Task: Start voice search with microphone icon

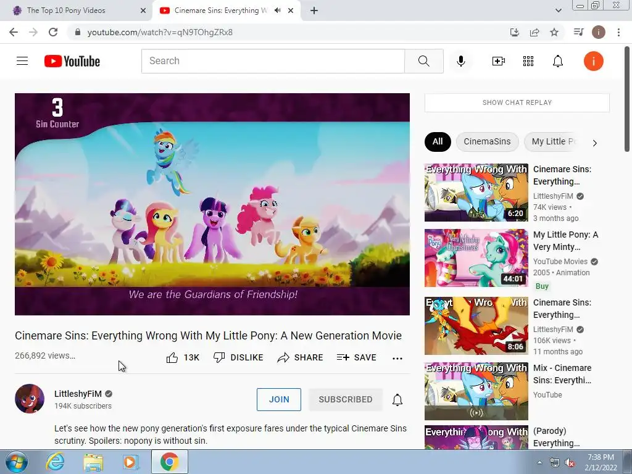Action: (460, 61)
